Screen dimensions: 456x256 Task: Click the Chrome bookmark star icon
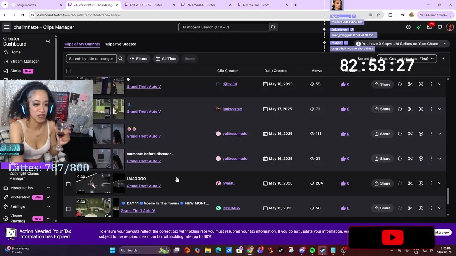[x=378, y=15]
